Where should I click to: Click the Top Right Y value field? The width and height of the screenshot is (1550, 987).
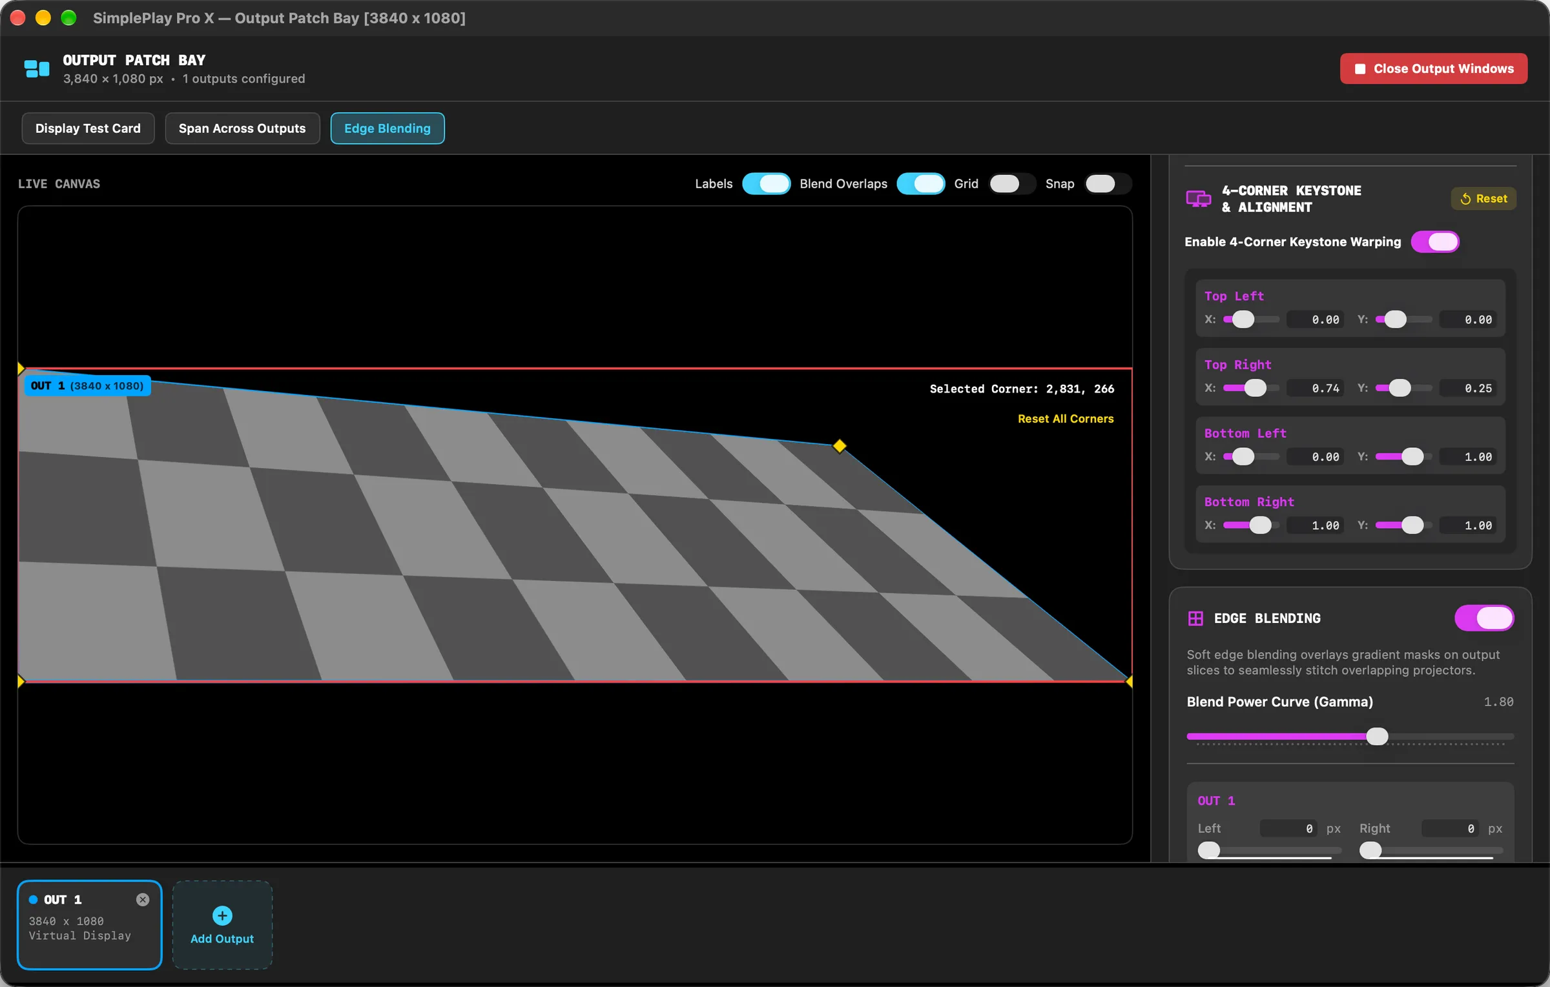(x=1468, y=388)
